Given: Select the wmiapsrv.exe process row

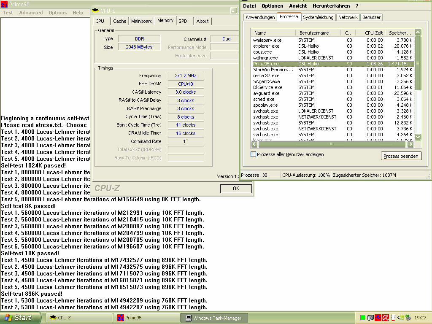Looking at the screenshot, I should click(x=332, y=40).
